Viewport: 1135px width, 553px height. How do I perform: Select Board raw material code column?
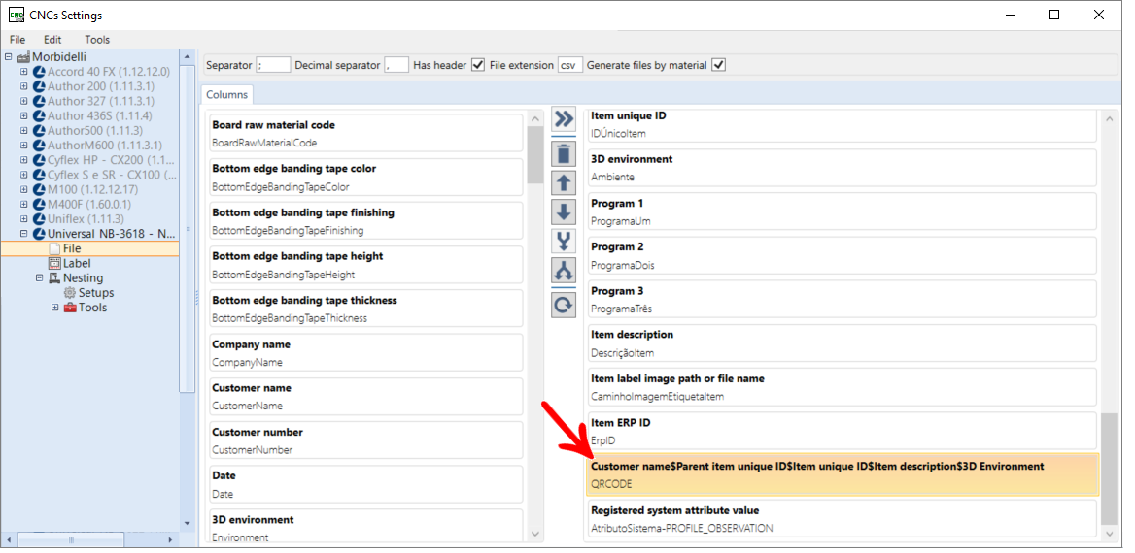(365, 134)
